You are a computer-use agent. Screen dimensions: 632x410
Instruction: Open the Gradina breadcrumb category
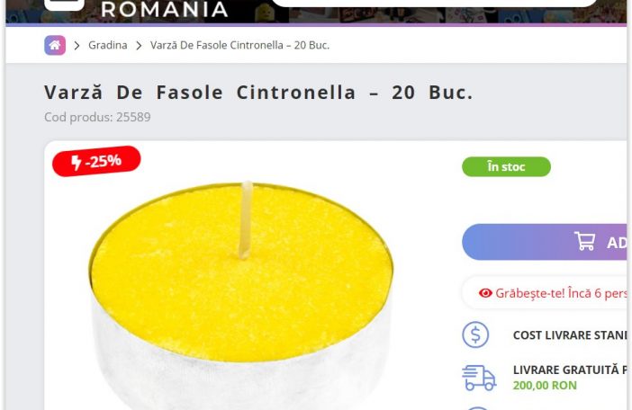[x=108, y=45]
